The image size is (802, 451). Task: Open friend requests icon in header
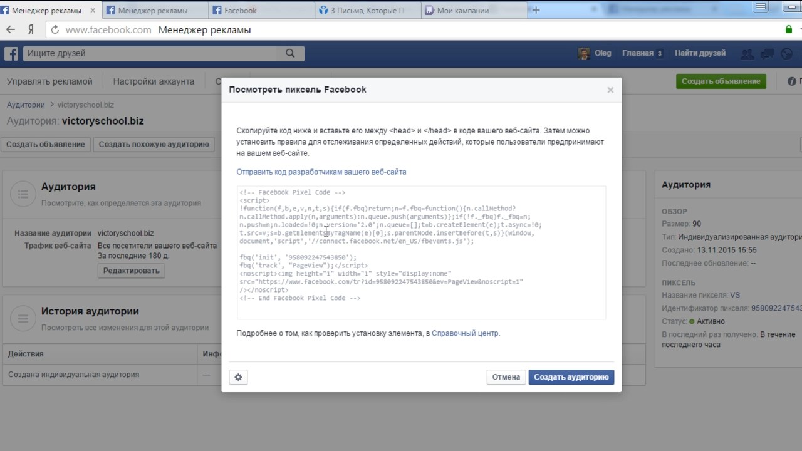click(747, 54)
